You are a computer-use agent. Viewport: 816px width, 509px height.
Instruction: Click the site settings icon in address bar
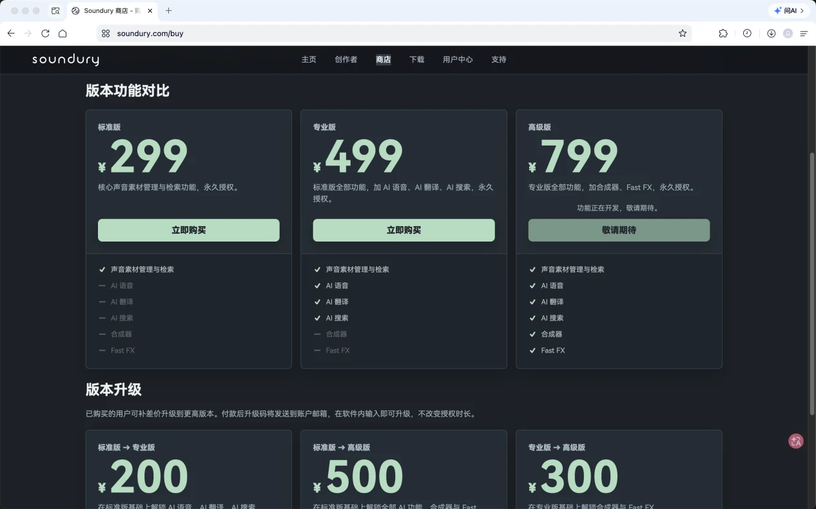click(x=106, y=34)
